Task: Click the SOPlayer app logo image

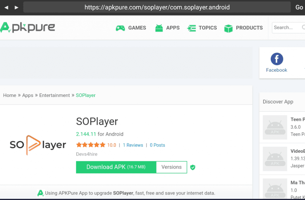Action: [38, 145]
